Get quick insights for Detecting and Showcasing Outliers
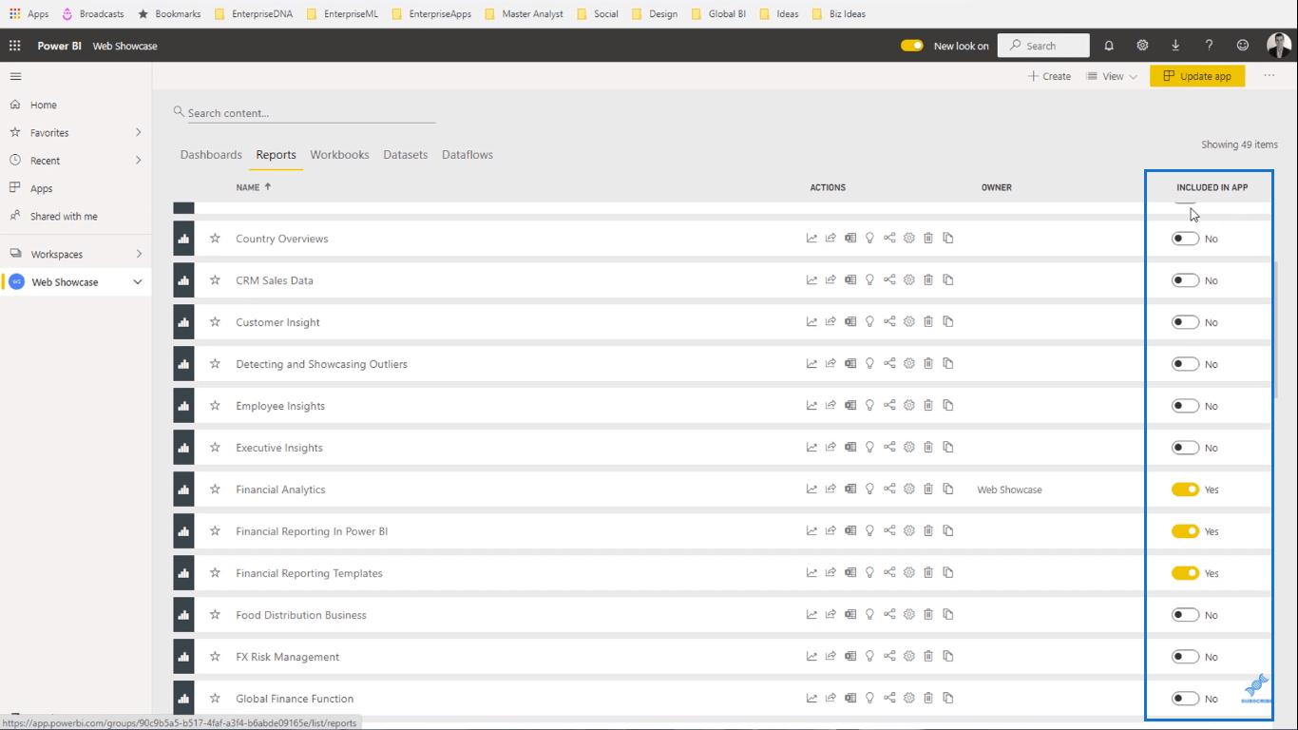 (869, 364)
